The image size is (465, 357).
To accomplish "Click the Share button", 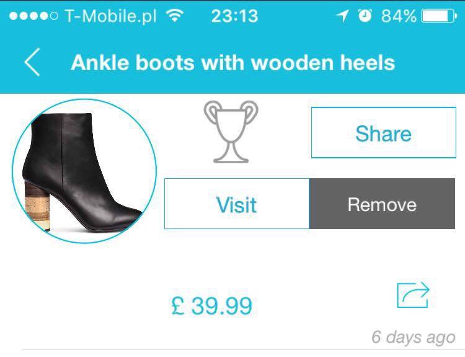I will tap(383, 132).
